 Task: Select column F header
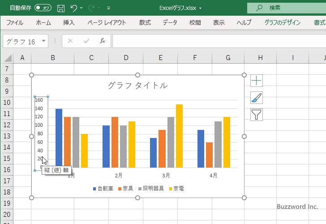[x=195, y=58]
